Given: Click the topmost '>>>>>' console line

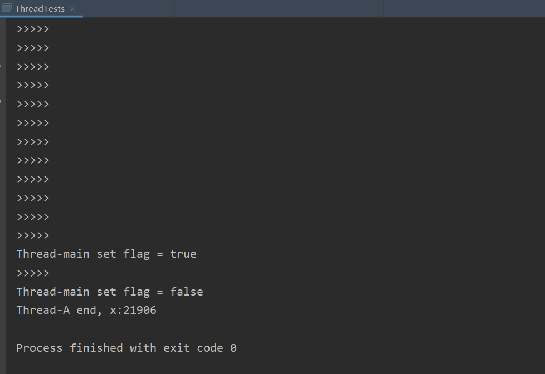Looking at the screenshot, I should tap(33, 29).
